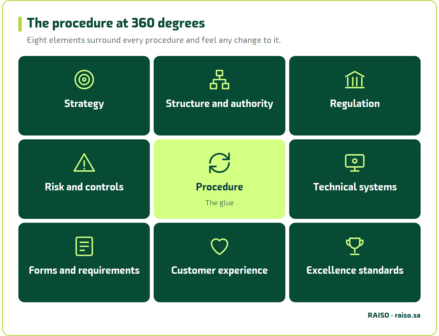
Task: Select the Structure and authority label
Action: (x=219, y=104)
